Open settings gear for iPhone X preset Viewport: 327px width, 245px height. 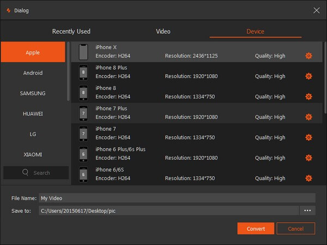tap(308, 56)
